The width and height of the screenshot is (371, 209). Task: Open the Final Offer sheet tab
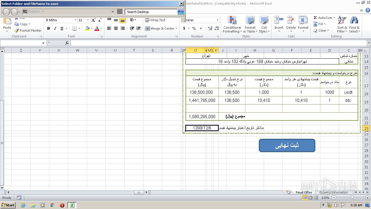point(304,192)
